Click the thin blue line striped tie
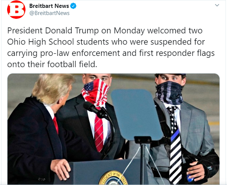This screenshot has height=185, width=227. (175, 143)
